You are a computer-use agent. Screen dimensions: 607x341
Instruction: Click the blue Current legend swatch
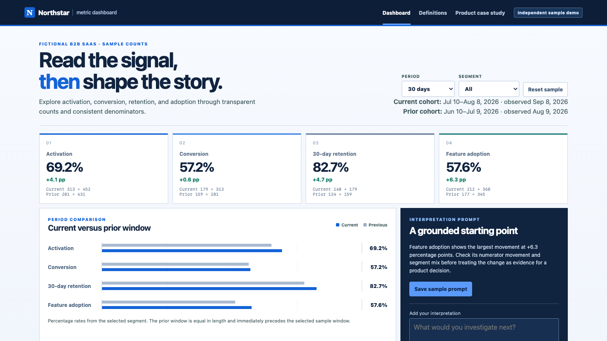(338, 225)
